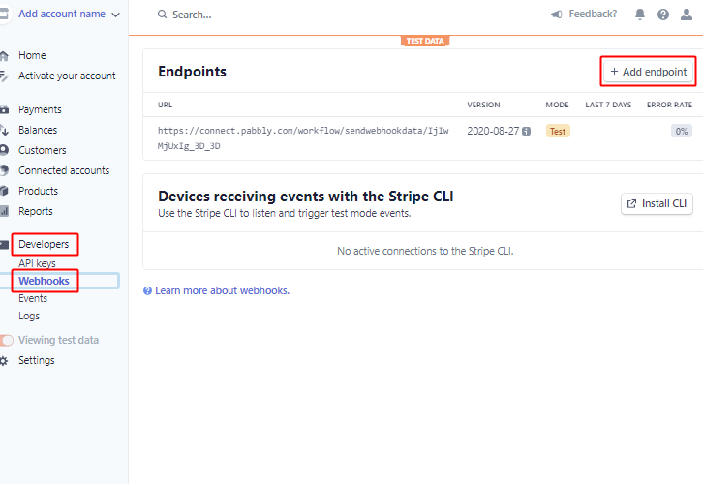Click the Test mode badge
This screenshot has height=484, width=703.
[x=558, y=132]
